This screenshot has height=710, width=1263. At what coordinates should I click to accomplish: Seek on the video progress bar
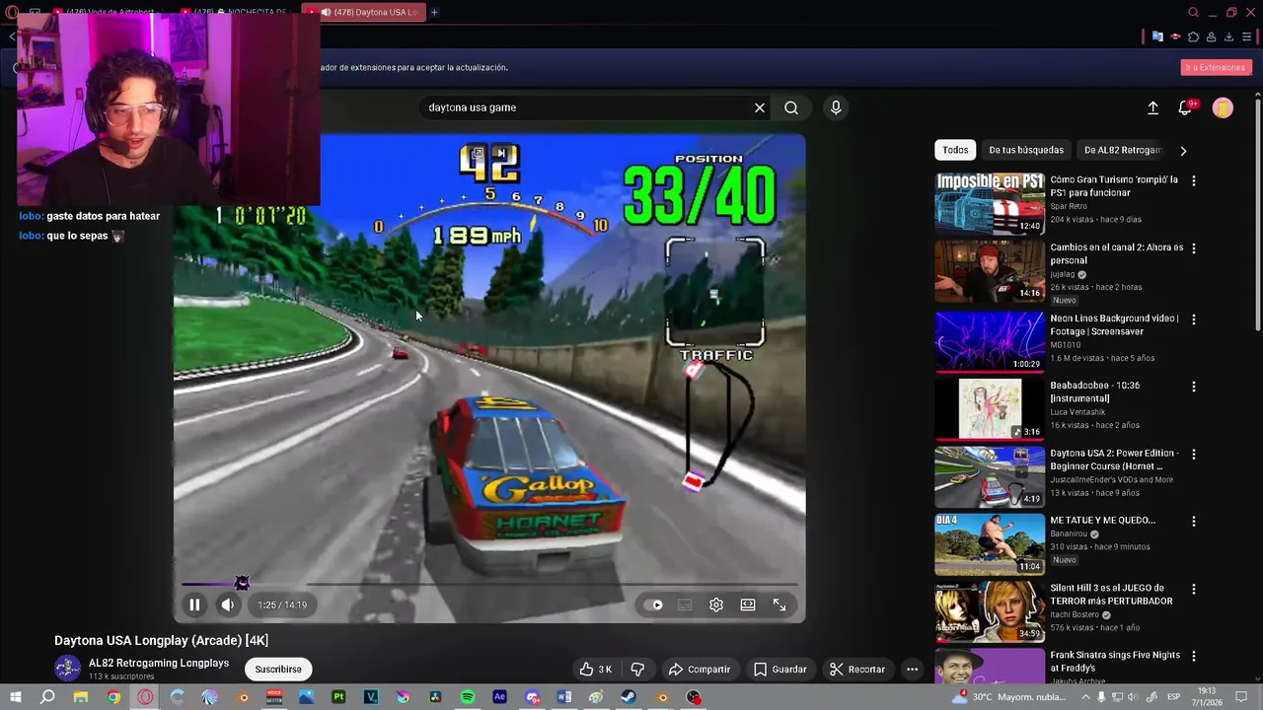click(489, 584)
